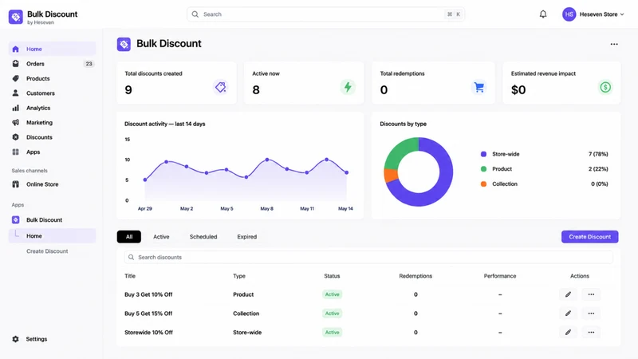Click the Active now lightning icon
The image size is (638, 359).
point(348,87)
